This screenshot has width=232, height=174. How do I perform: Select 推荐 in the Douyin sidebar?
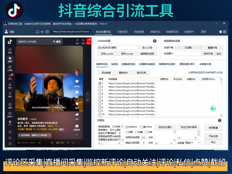[10, 59]
